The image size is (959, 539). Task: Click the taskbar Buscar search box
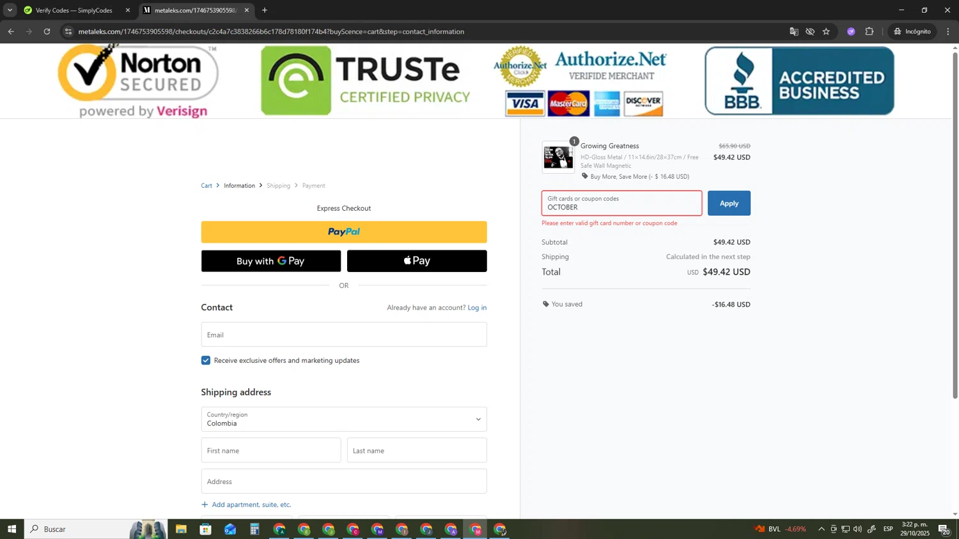(x=96, y=529)
